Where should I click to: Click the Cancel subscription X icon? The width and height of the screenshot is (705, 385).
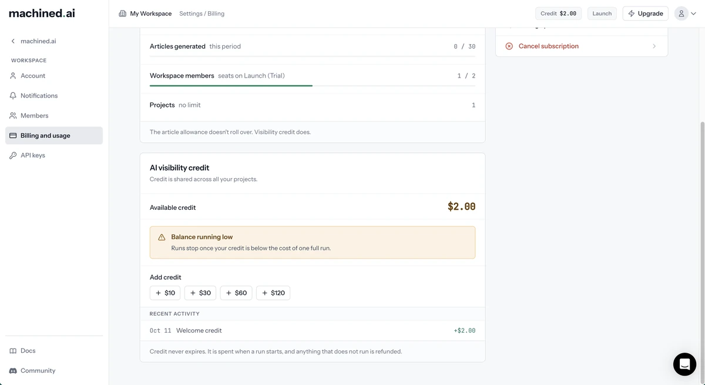[x=509, y=46]
